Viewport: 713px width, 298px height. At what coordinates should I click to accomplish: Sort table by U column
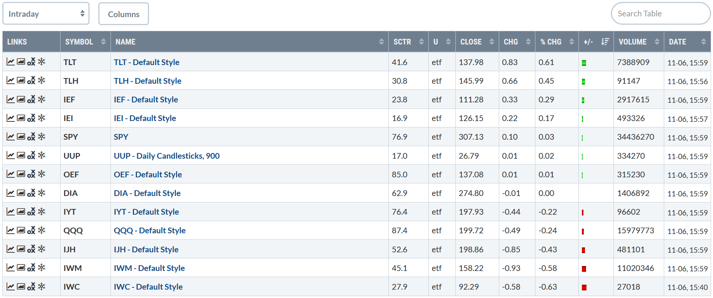point(442,41)
